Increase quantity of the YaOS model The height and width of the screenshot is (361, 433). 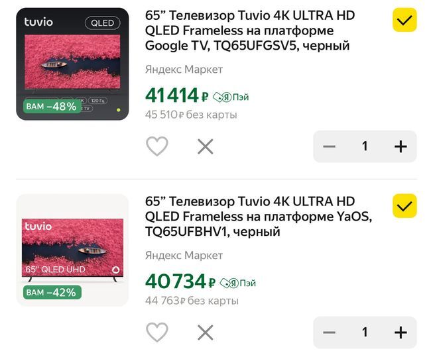401,333
